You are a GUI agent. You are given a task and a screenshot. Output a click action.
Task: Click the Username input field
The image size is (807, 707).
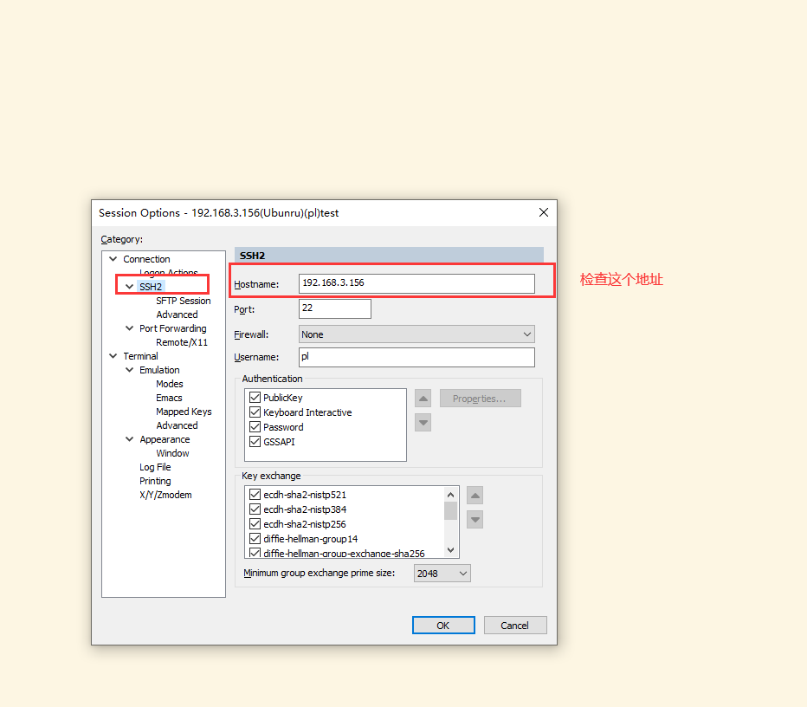pos(416,357)
